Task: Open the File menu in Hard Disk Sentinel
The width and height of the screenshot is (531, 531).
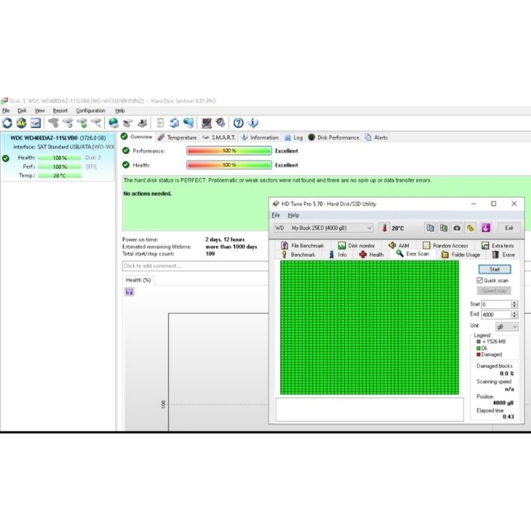Action: 6,111
